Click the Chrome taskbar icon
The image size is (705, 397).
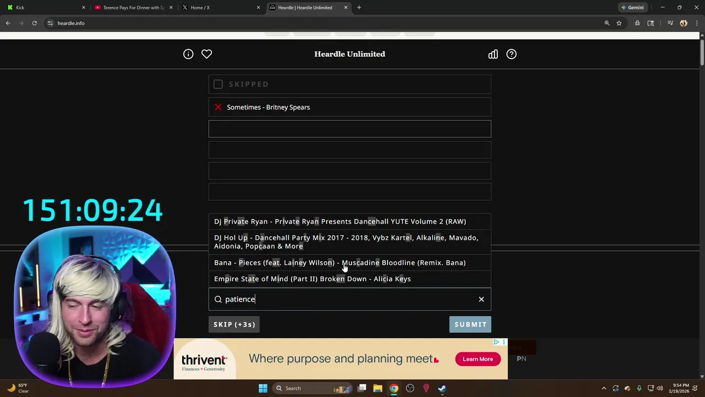pyautogui.click(x=394, y=388)
